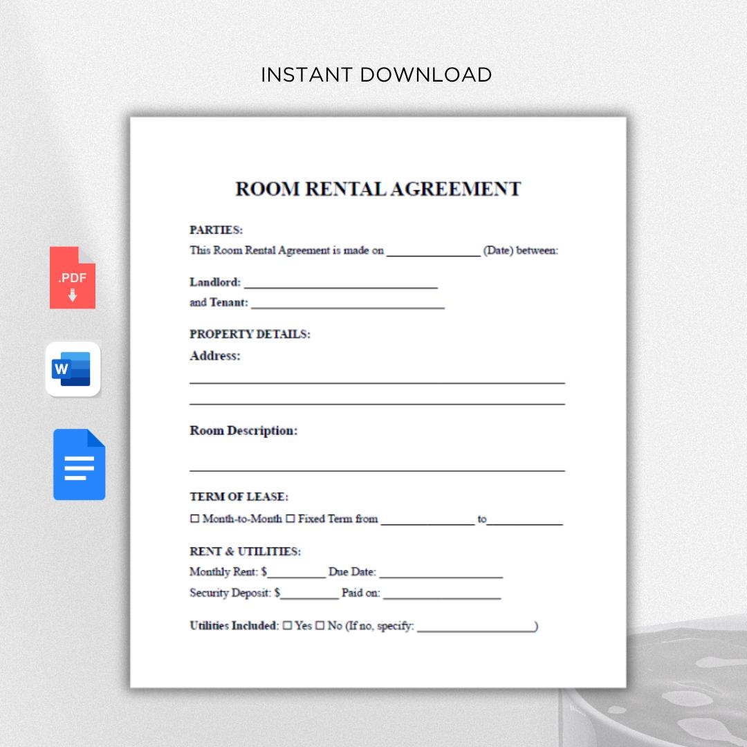Check the Utilities Included No checkbox
Viewport: 747px width, 747px height.
click(x=320, y=625)
